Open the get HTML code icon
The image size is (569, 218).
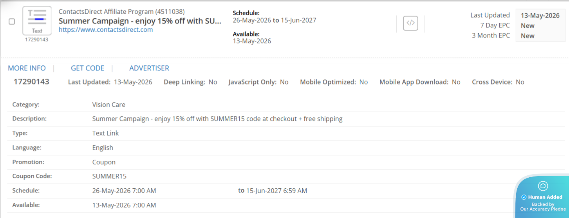click(x=410, y=23)
